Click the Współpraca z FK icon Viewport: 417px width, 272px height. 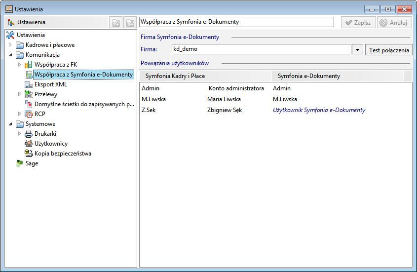(x=29, y=65)
